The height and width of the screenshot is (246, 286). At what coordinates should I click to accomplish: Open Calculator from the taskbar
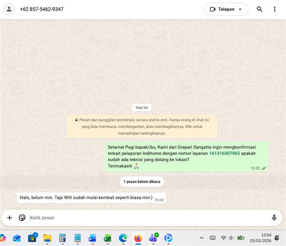click(62, 238)
